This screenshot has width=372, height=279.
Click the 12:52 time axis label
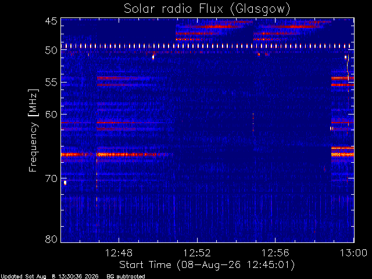click(197, 253)
